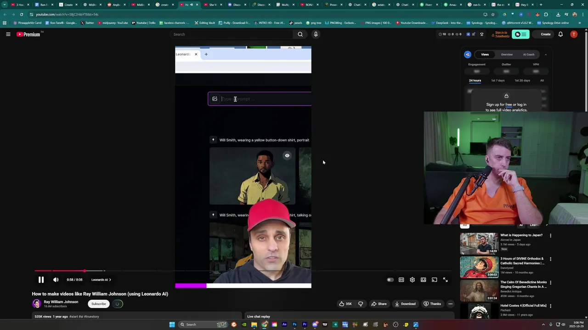This screenshot has width=588, height=330.
Task: Open 3 Hours of DIVINE Orthodox thumbnail
Action: (x=479, y=267)
